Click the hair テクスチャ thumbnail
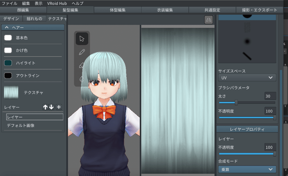The height and width of the screenshot is (176, 288). 11,92
